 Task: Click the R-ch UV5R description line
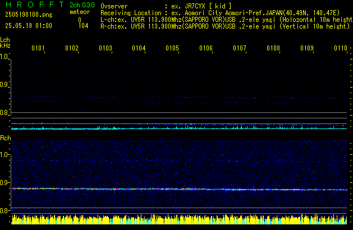pyautogui.click(x=225, y=26)
